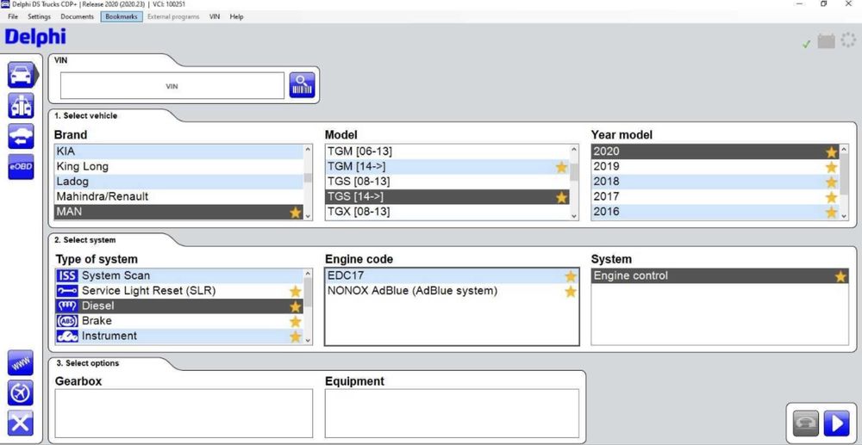Toggle bookmark star for EDC17
This screenshot has height=445, width=862.
(571, 276)
